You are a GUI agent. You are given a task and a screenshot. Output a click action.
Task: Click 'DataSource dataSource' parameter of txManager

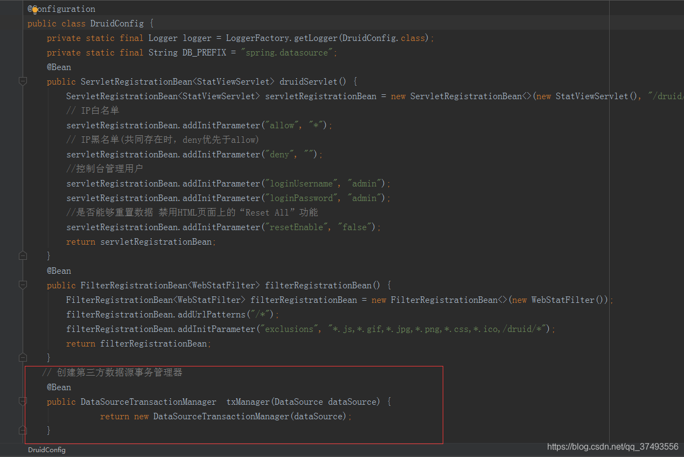click(x=325, y=402)
